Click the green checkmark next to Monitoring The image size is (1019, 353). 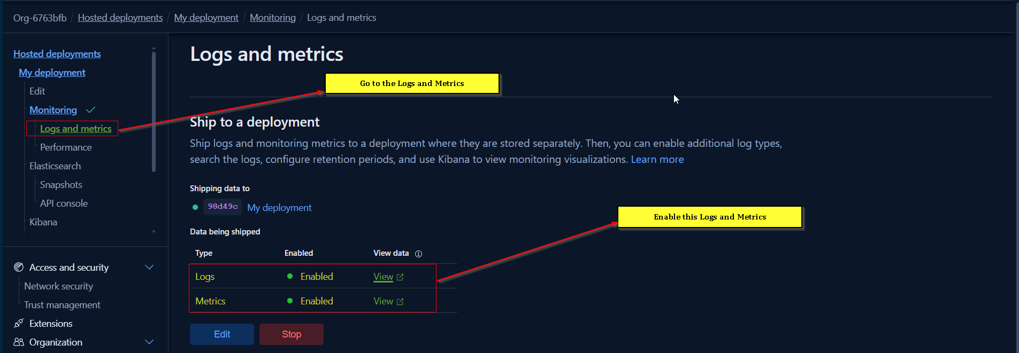[x=90, y=110]
